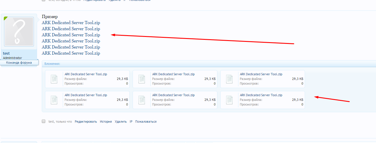
Task: Open the История link below the post
Action: pyautogui.click(x=106, y=122)
